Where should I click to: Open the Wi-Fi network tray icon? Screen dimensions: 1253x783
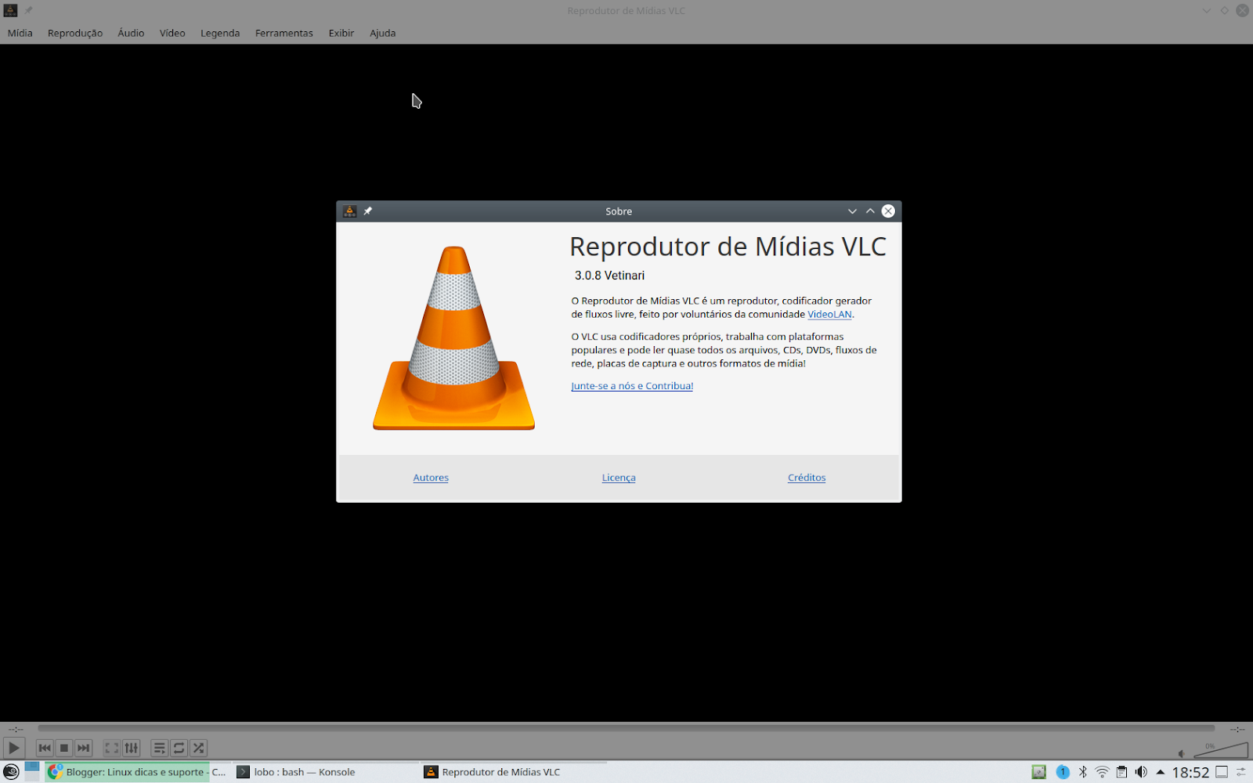1102,772
